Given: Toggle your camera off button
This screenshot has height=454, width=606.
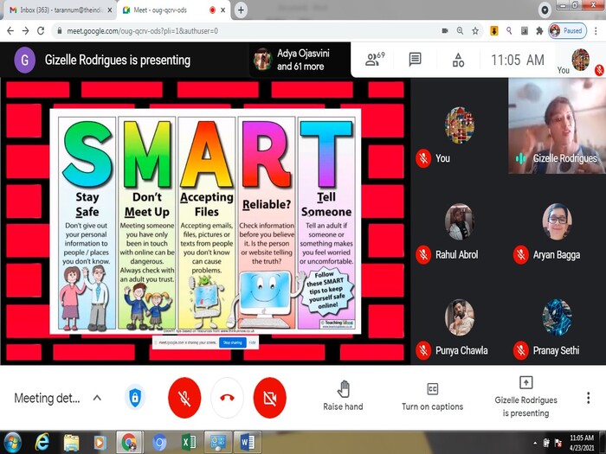Looking at the screenshot, I should pos(269,398).
